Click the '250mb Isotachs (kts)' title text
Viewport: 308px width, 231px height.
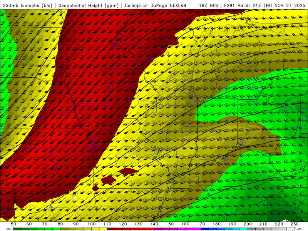click(x=27, y=6)
